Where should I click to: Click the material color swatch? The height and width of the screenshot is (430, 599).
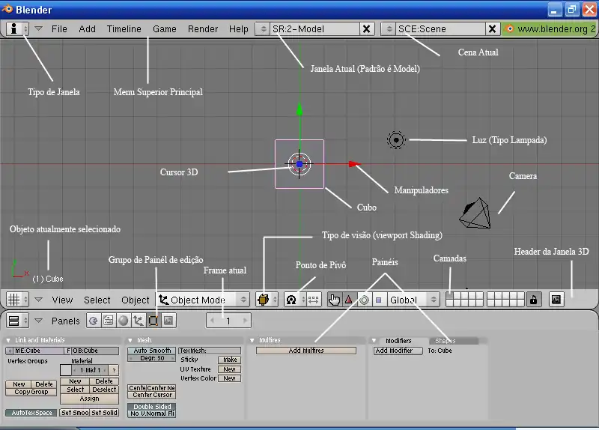pyautogui.click(x=65, y=370)
